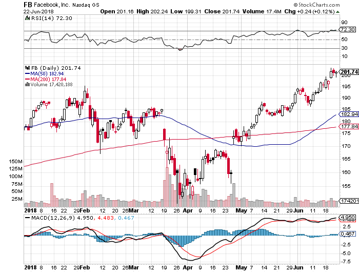Click the MA(200) 177.84 legend text
359x272 pixels.
click(x=48, y=79)
